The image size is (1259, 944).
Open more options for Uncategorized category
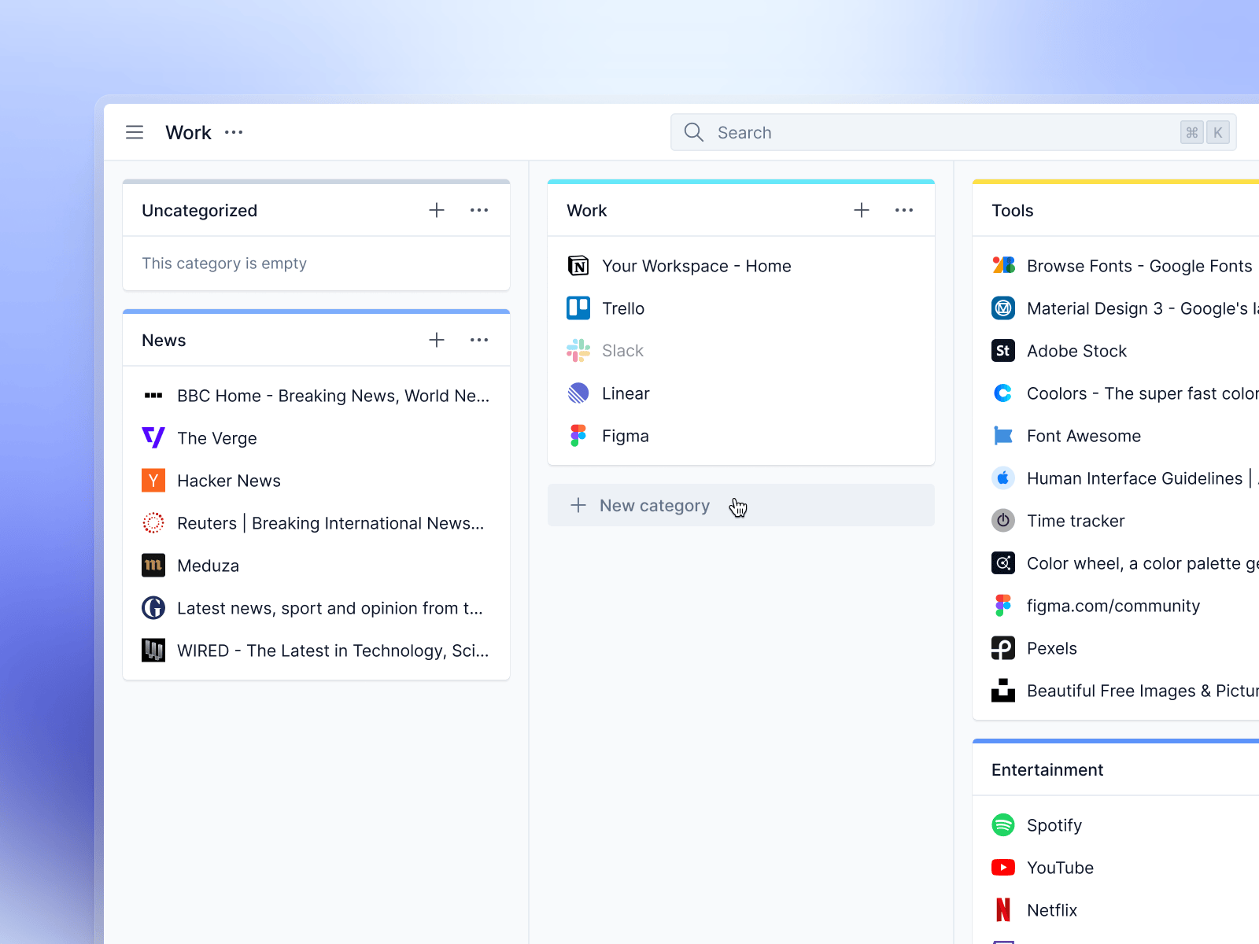pos(479,210)
